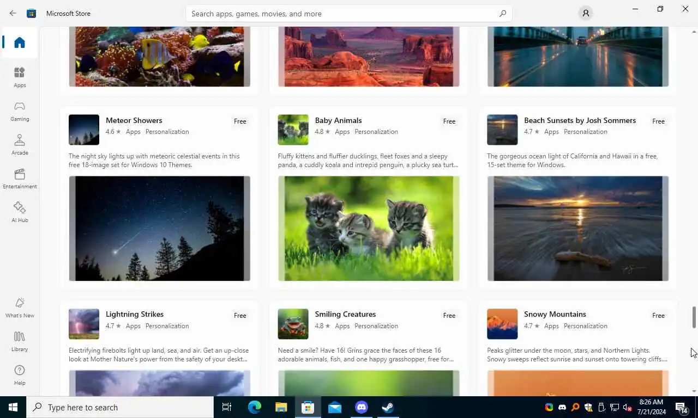Open Smiling Creatures title link
This screenshot has width=698, height=418.
pos(345,314)
